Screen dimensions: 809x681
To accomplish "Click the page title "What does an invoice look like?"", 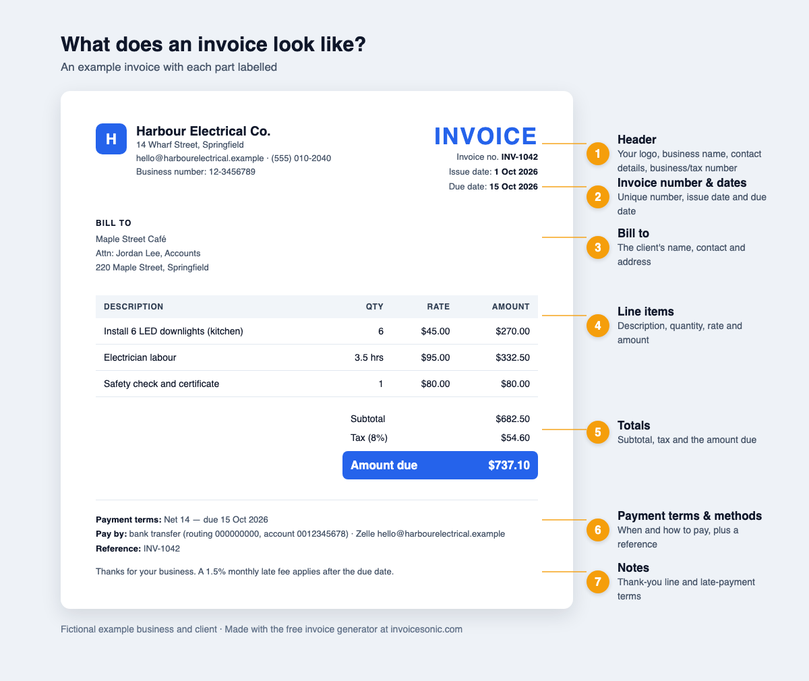I will point(213,45).
